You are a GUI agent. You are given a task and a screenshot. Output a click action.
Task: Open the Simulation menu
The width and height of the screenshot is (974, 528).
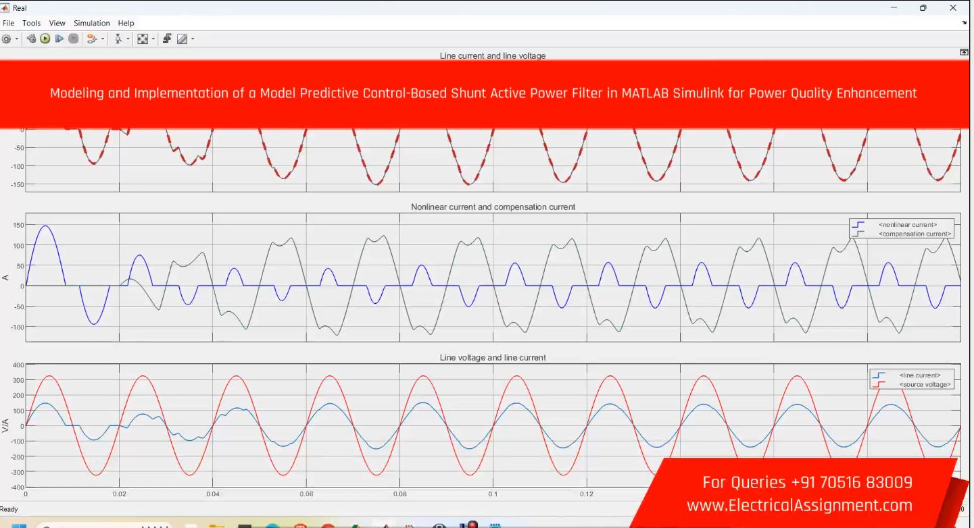(x=91, y=23)
